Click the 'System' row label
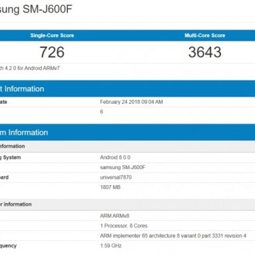 pyautogui.click(x=11, y=158)
